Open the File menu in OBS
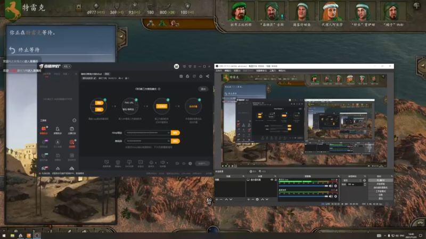The width and height of the screenshot is (426, 239). (x=219, y=71)
